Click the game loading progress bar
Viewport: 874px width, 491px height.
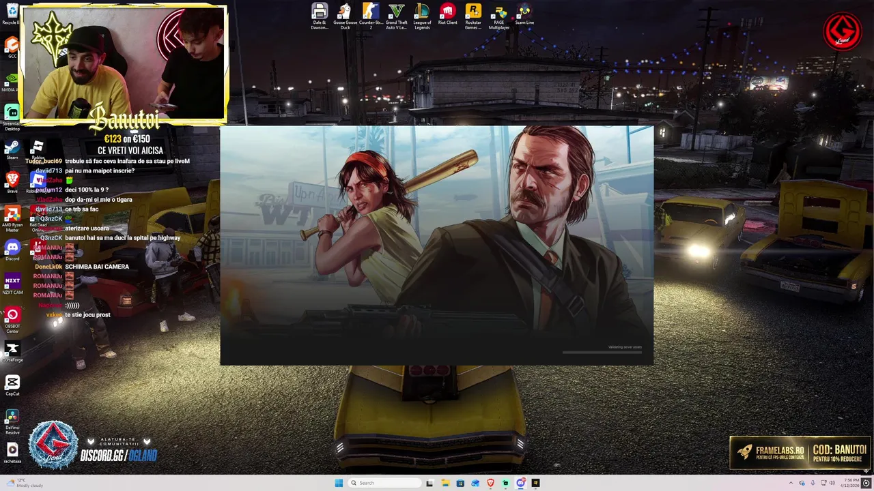point(602,353)
